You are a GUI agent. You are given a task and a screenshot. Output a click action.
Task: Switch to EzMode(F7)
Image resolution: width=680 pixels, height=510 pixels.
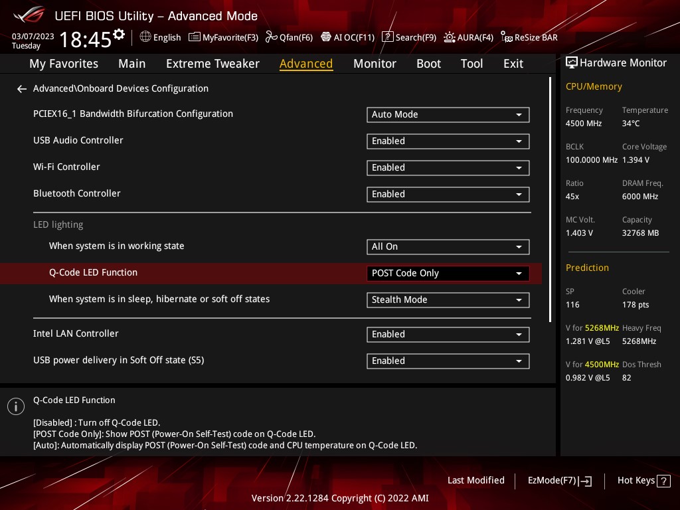tap(559, 481)
